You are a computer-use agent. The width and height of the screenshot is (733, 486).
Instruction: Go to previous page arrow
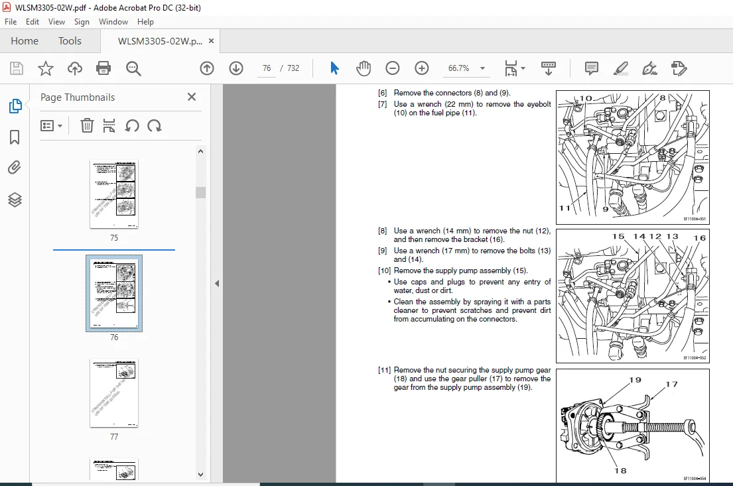coord(207,68)
